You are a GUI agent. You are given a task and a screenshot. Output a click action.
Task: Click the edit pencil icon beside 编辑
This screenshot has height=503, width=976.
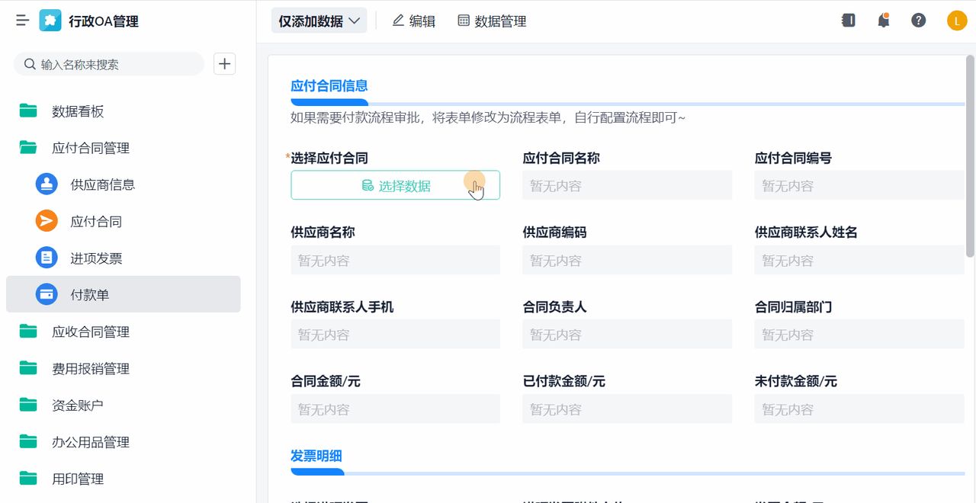coord(397,21)
